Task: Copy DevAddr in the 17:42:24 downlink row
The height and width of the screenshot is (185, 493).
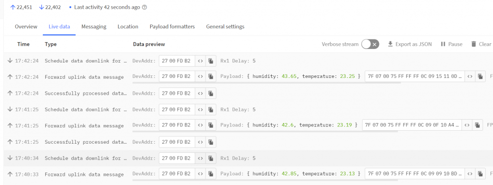Action: click(211, 61)
